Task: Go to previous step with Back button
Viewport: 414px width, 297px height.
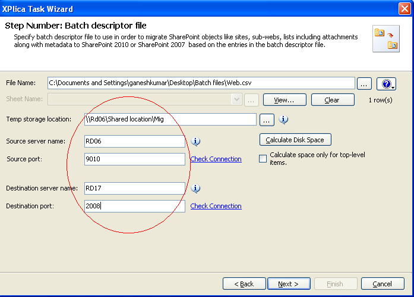Action: [244, 284]
